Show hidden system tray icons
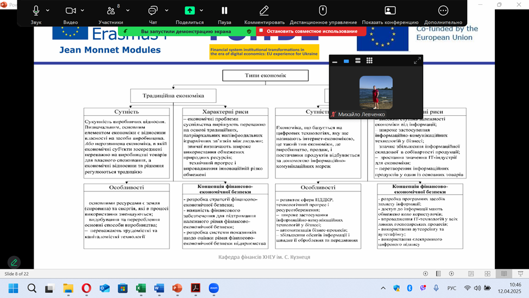This screenshot has height=298, width=529. coord(383,288)
